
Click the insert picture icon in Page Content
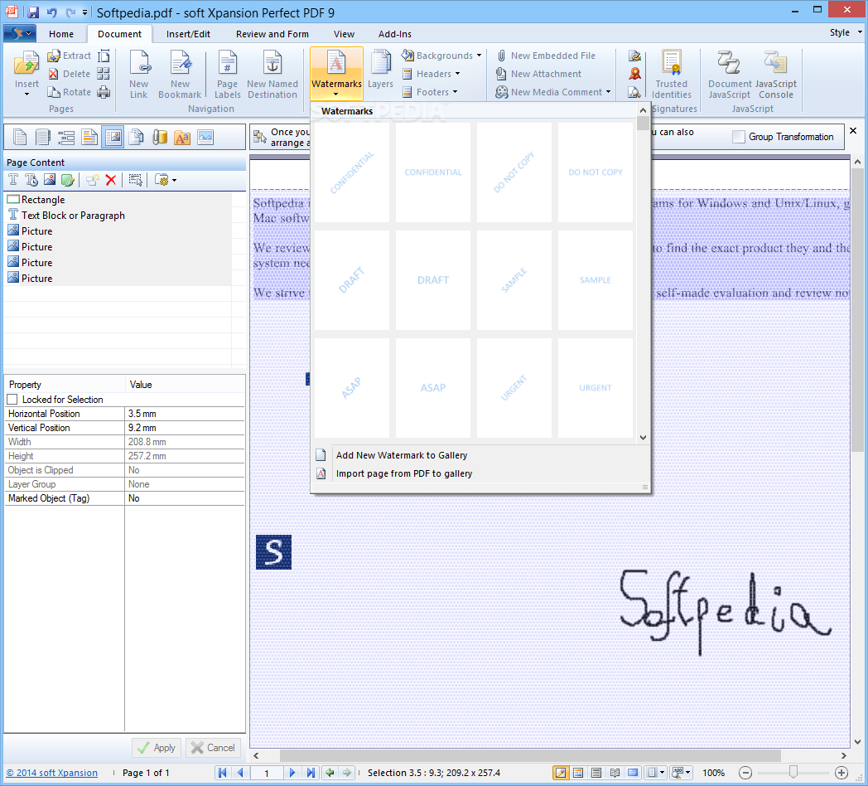pos(50,180)
